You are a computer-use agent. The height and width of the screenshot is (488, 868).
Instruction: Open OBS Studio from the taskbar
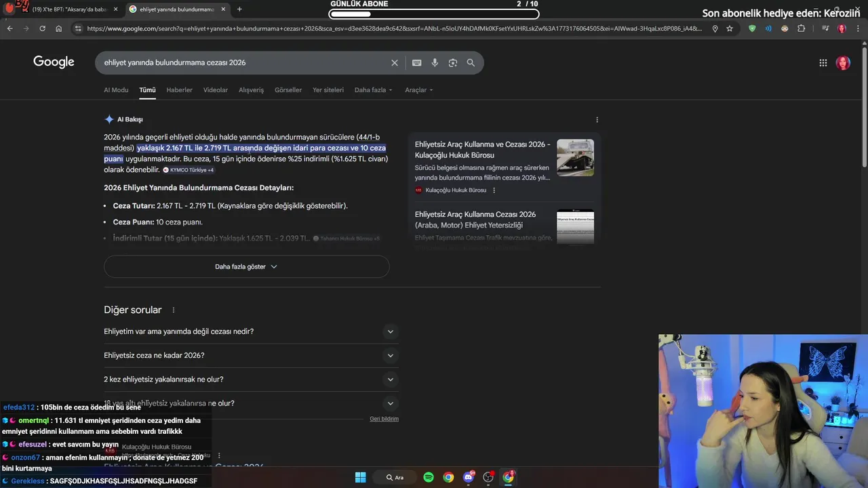pos(488,477)
